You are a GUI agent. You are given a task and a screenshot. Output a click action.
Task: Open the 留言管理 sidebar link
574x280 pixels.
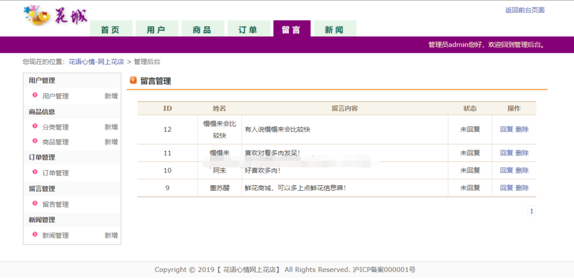click(x=56, y=204)
